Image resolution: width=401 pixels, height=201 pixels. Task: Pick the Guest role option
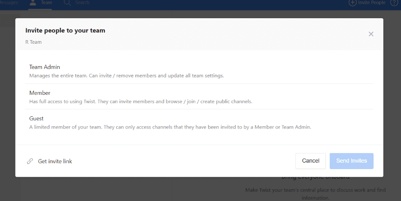tap(36, 119)
